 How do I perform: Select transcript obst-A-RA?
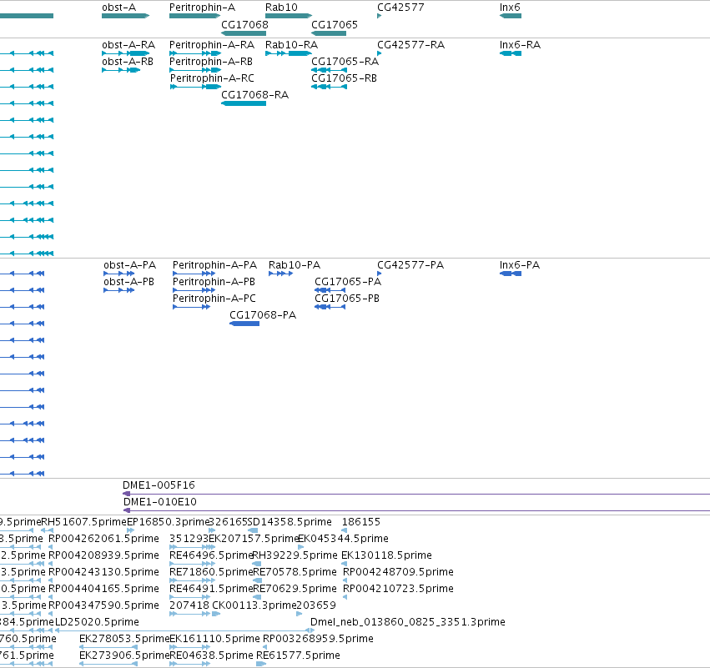[128, 45]
